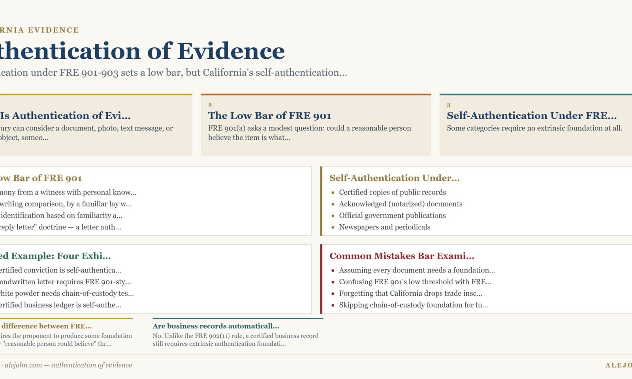
Task: Click 'Are business records automaticall...' question
Action: coord(216,326)
